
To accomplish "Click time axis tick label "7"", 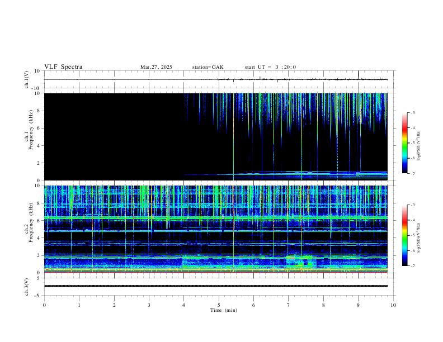I will click(x=289, y=305).
